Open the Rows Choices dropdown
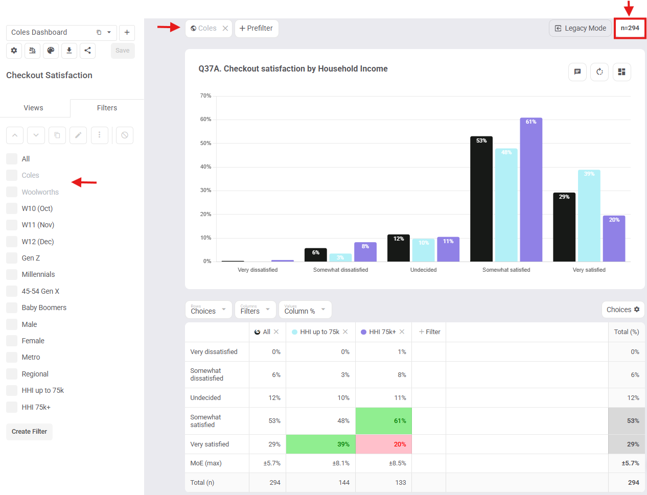The image size is (647, 495). [x=209, y=310]
